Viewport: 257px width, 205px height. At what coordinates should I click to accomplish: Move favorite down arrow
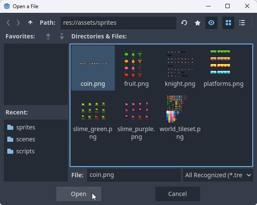[x=61, y=36]
